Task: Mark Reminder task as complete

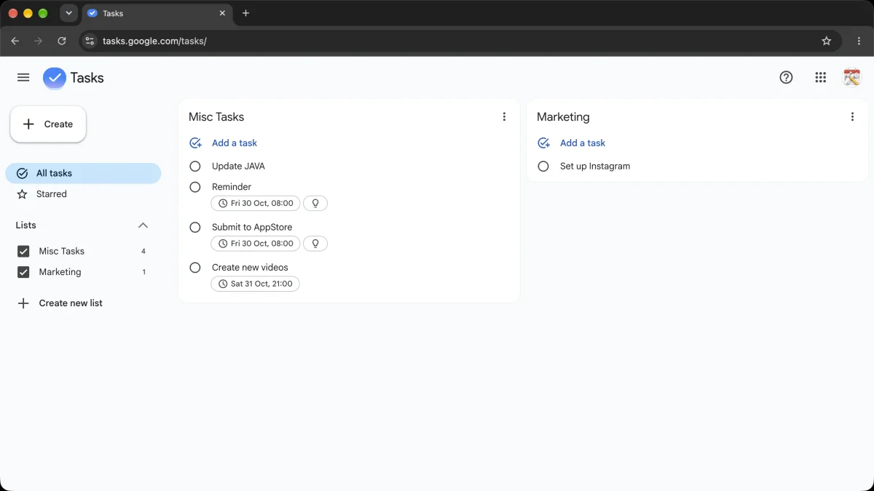Action: 195,187
